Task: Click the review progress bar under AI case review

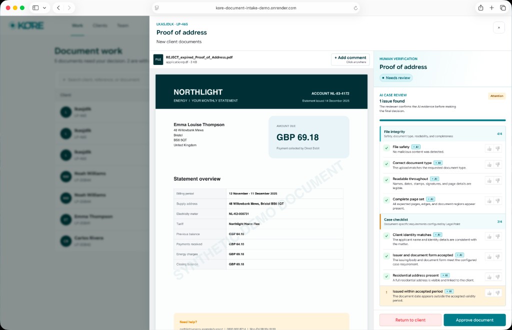Action: [x=442, y=120]
